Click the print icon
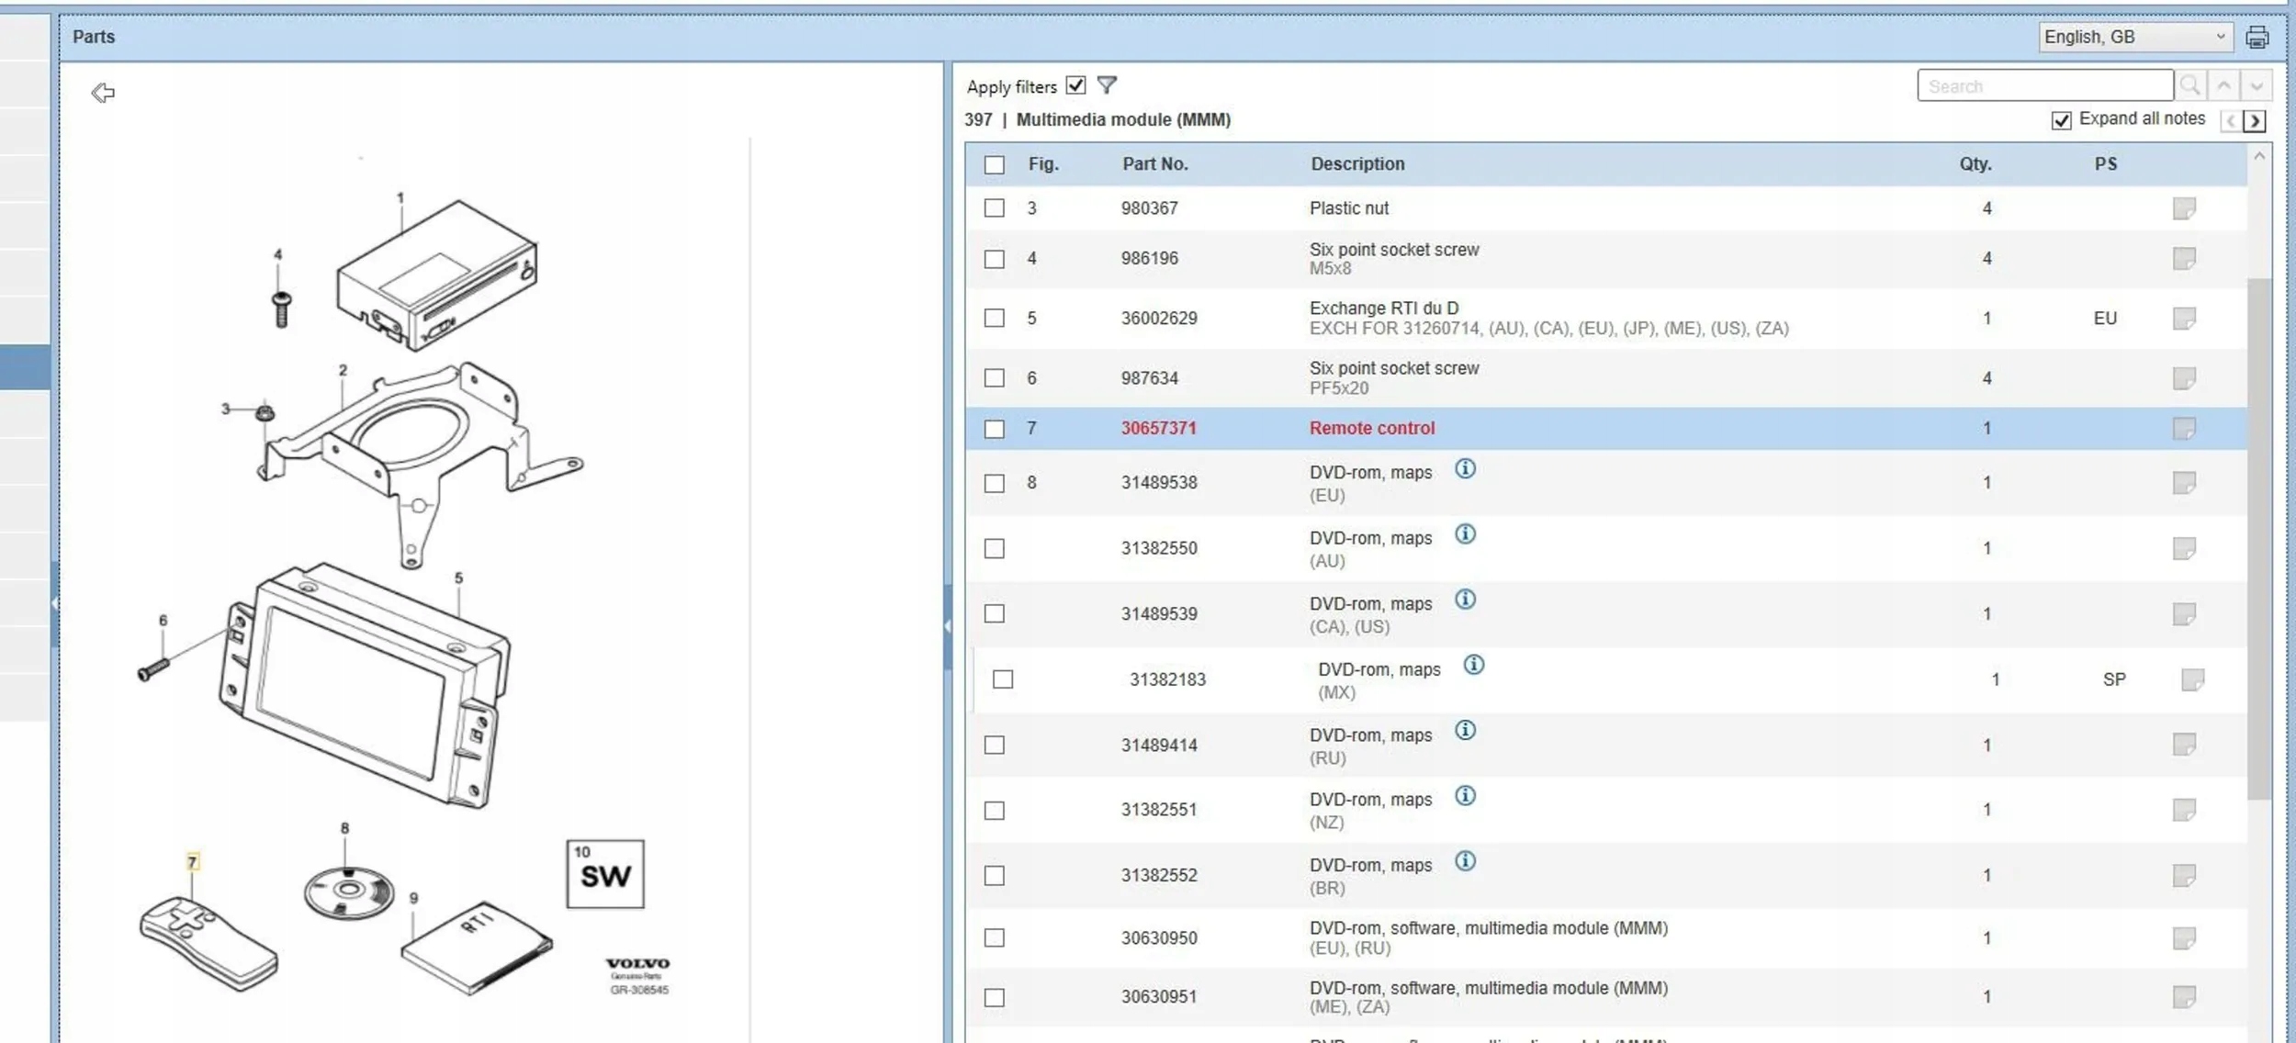The width and height of the screenshot is (2296, 1043). point(2257,38)
